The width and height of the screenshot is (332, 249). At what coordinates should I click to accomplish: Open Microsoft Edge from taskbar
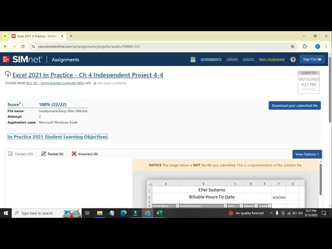(123, 213)
